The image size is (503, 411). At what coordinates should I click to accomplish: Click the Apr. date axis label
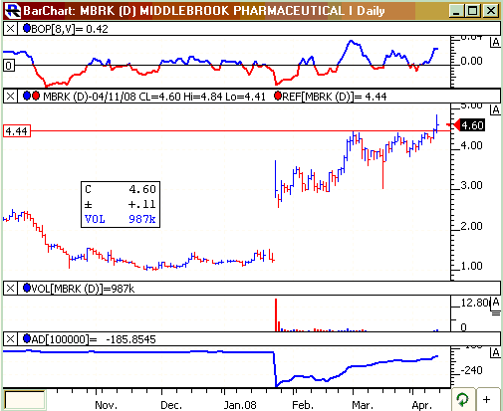point(421,405)
